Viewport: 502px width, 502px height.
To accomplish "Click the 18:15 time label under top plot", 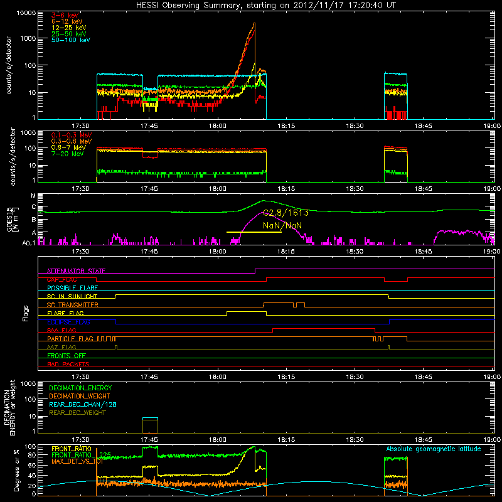I will pyautogui.click(x=286, y=126).
